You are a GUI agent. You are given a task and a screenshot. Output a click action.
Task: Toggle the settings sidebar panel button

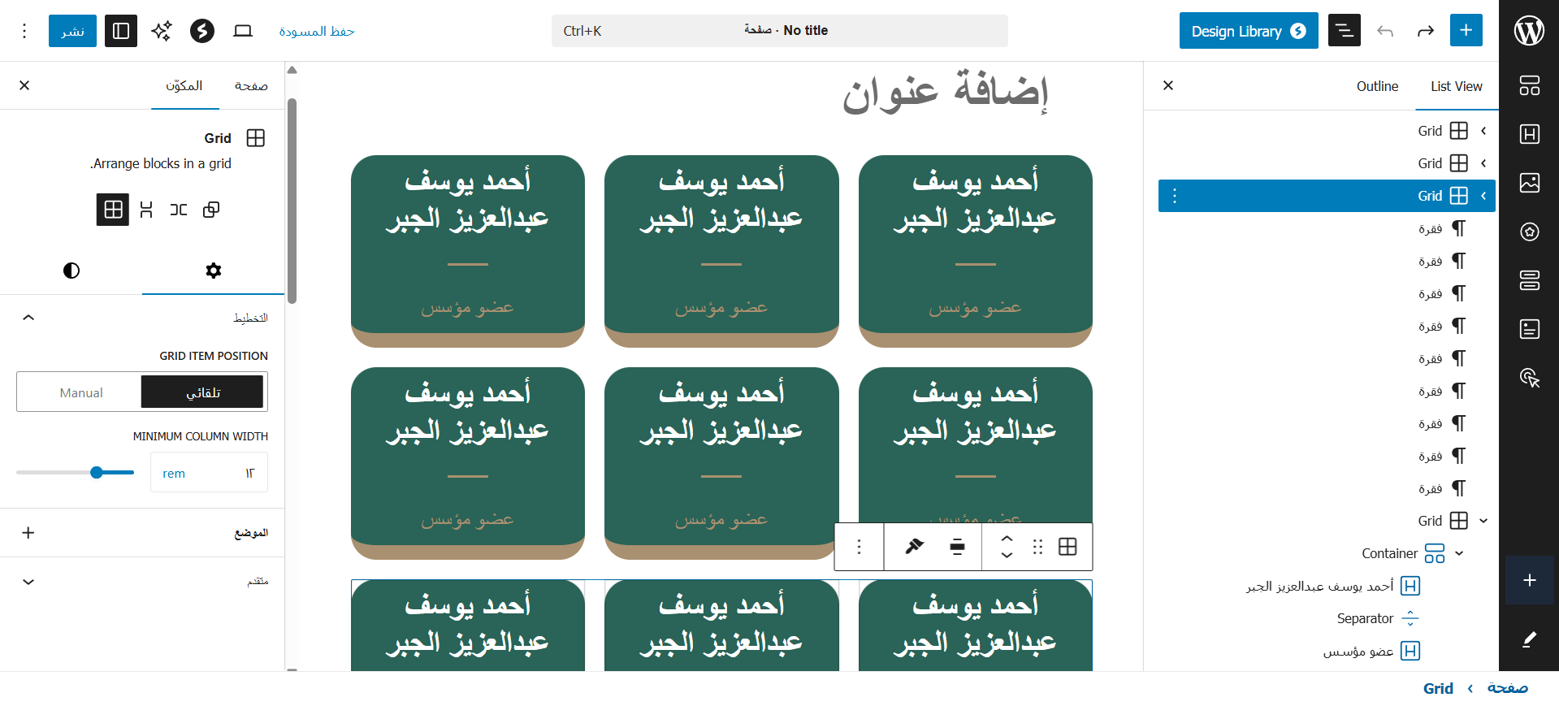(121, 31)
